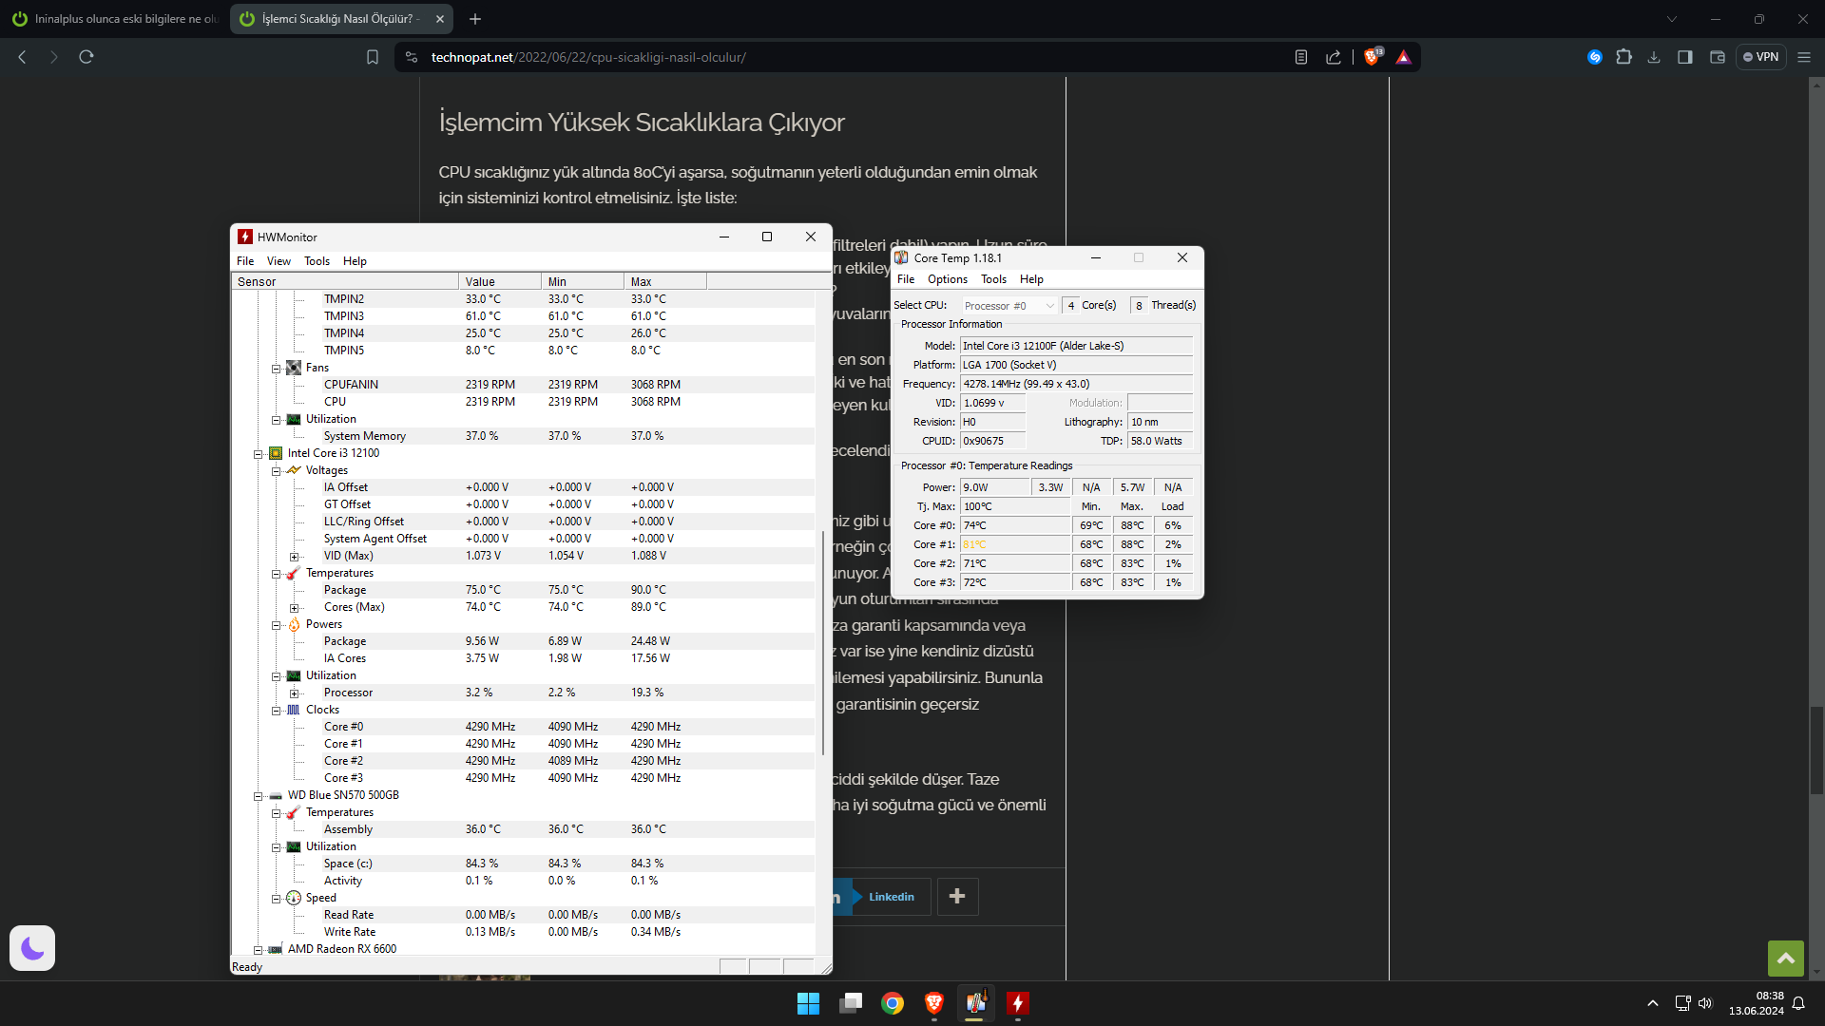
Task: Click the plus more-sharing button
Action: tap(957, 897)
